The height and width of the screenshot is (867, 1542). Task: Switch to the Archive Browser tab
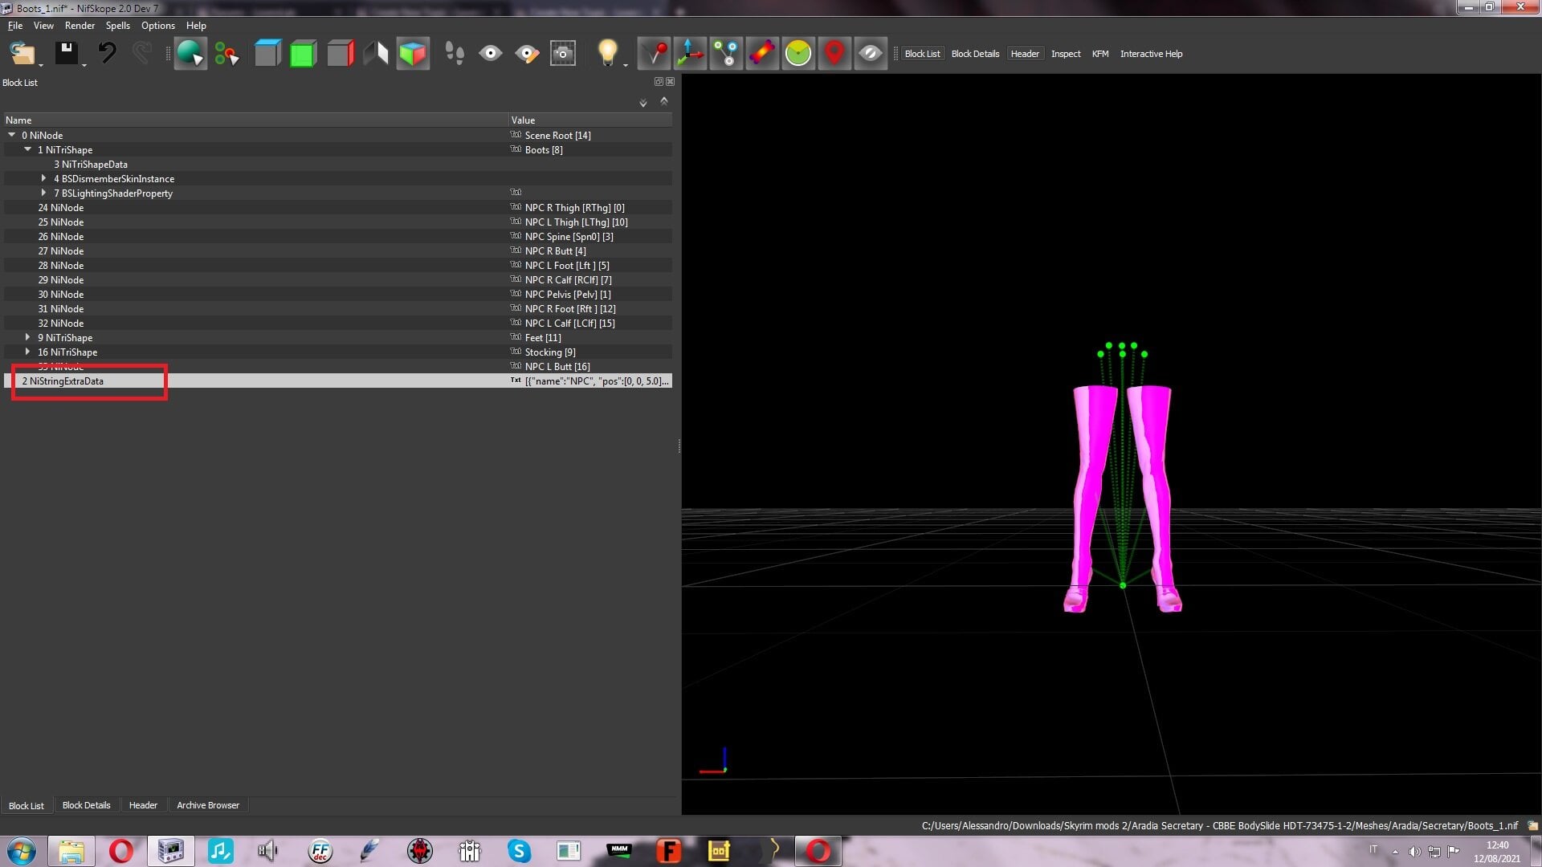tap(208, 805)
